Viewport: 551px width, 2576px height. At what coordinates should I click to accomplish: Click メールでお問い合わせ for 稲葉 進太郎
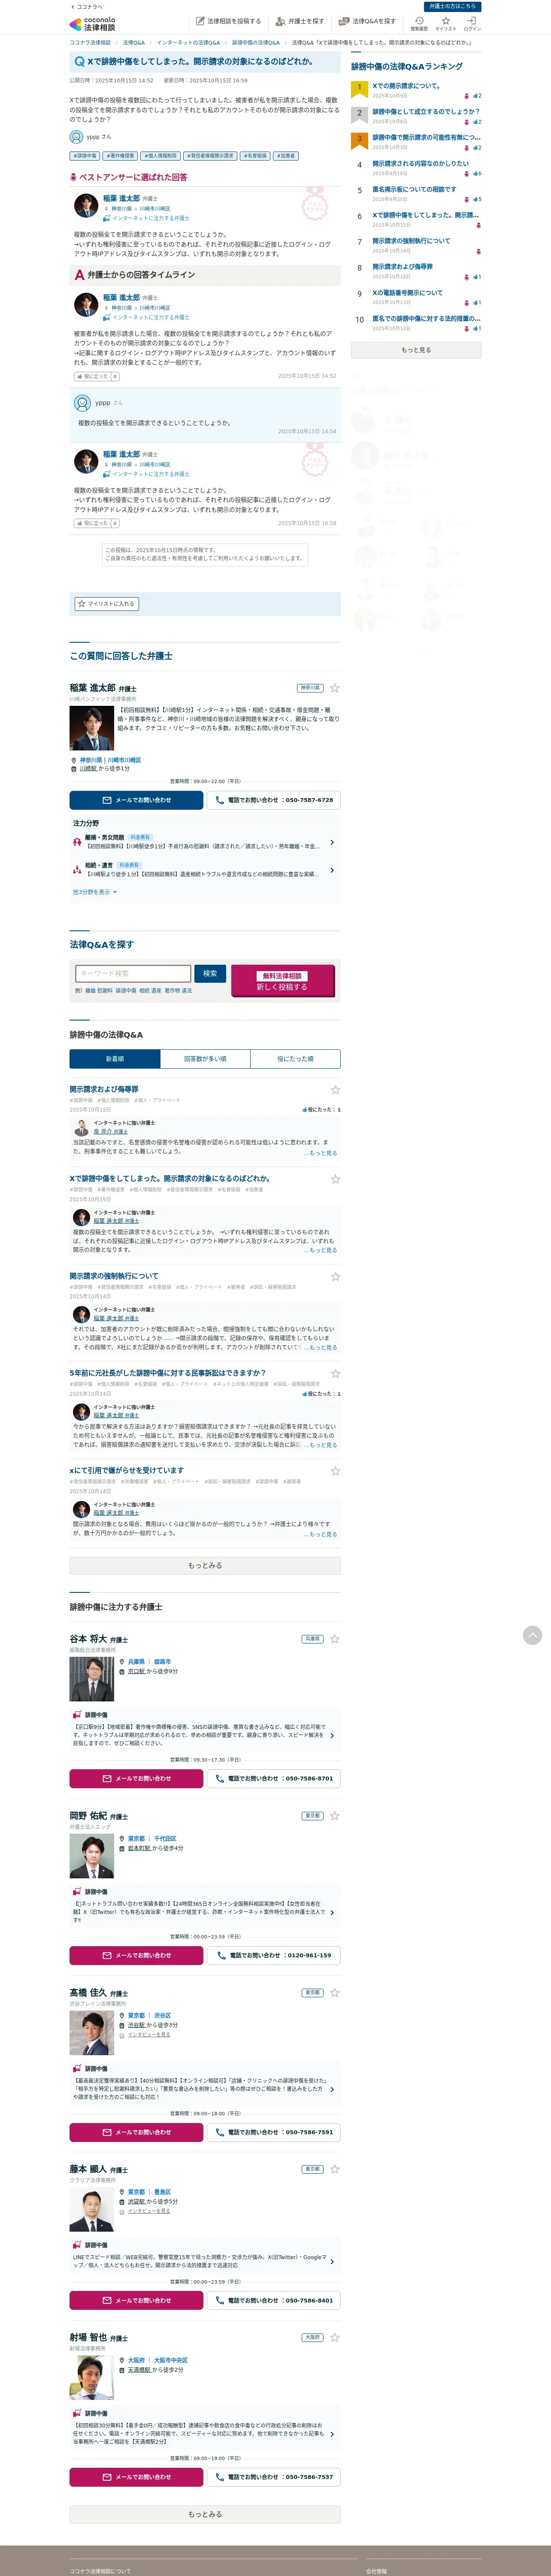click(136, 800)
